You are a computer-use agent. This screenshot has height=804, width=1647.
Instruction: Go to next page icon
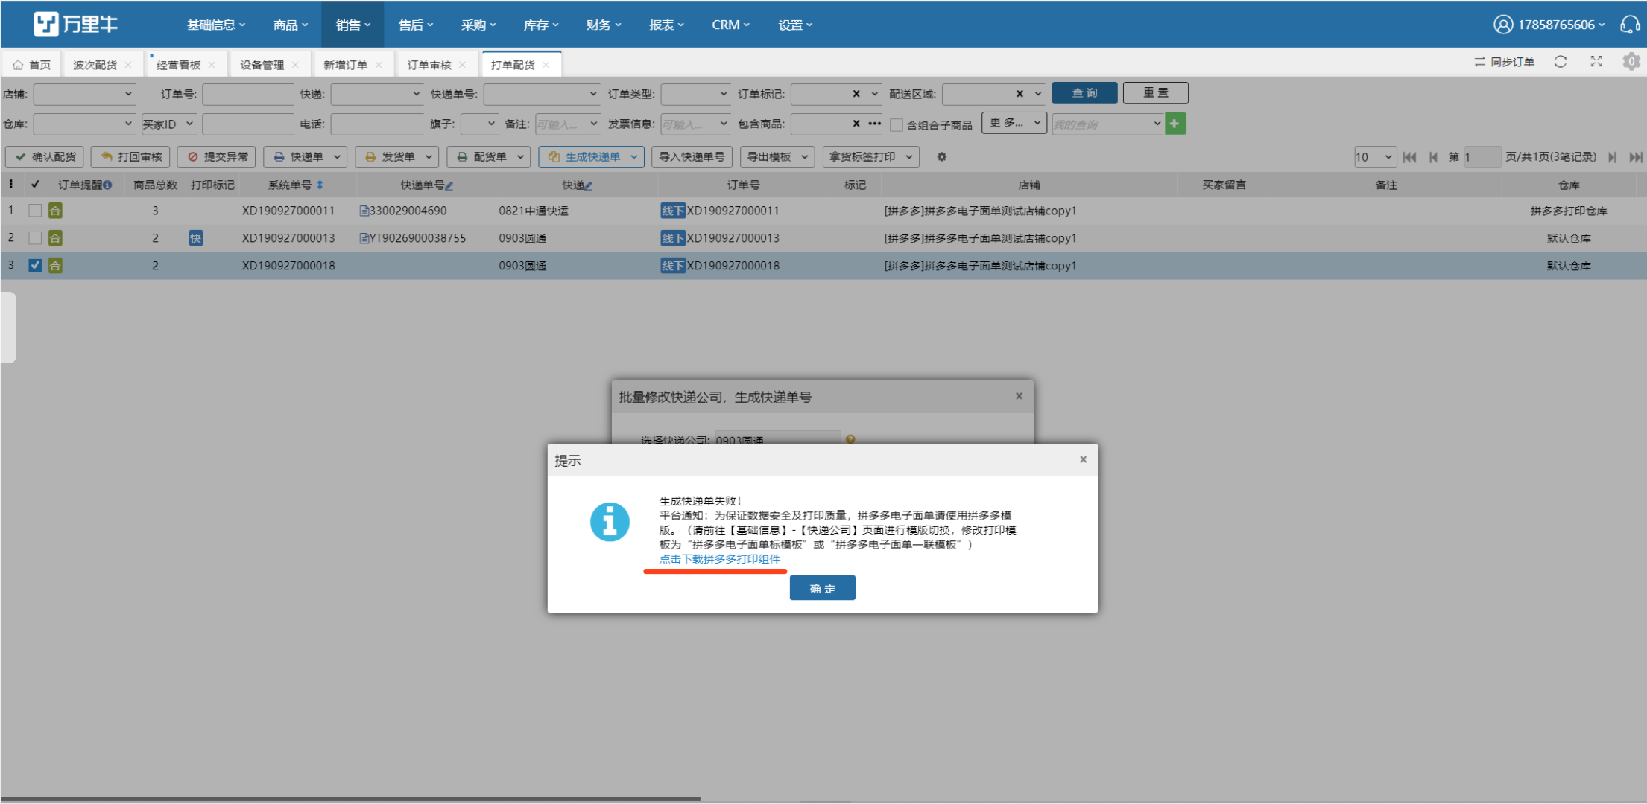tap(1612, 157)
